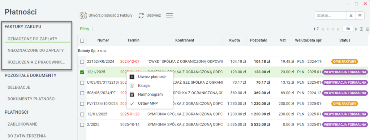Clear the search field with X
This screenshot has height=140, width=370.
(351, 16)
